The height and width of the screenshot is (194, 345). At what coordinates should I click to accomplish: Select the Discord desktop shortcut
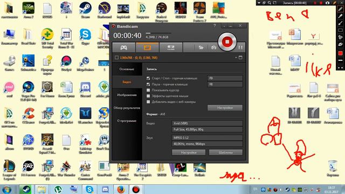(x=85, y=89)
